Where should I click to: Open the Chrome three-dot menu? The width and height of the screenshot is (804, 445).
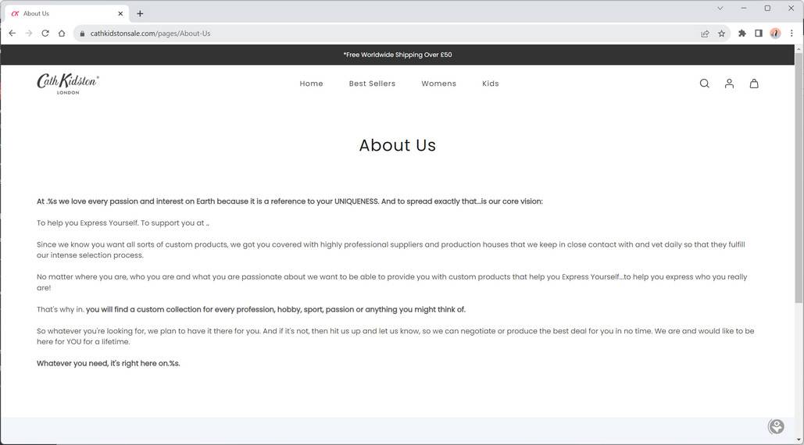coord(791,34)
